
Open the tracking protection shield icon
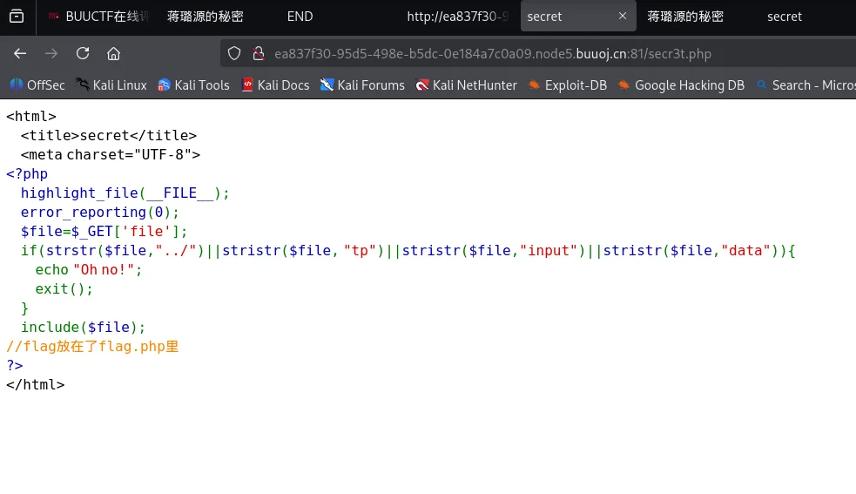[x=234, y=53]
